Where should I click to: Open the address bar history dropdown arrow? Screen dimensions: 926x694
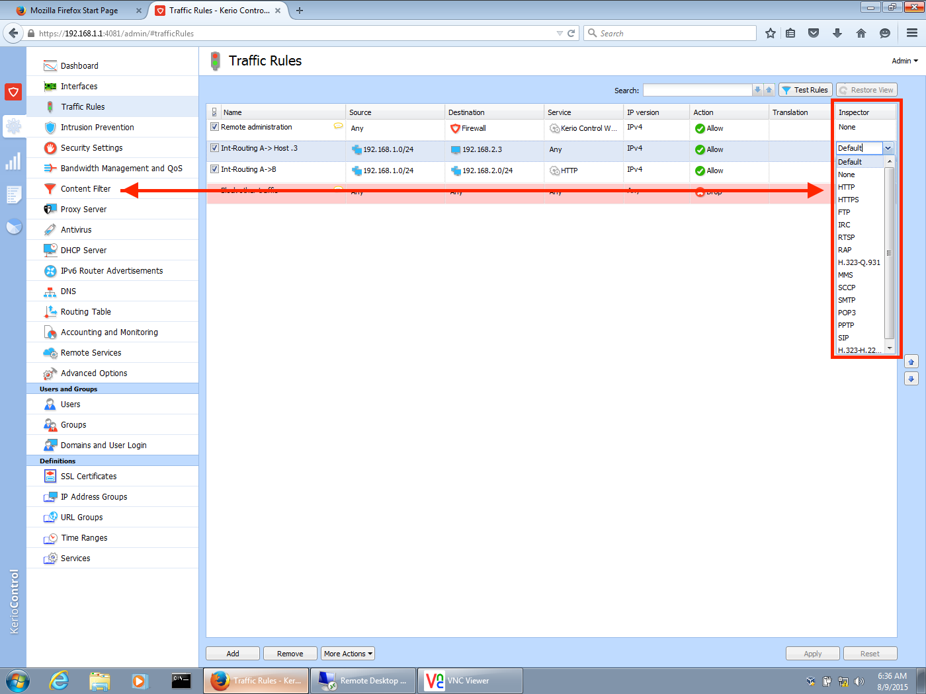click(x=560, y=33)
